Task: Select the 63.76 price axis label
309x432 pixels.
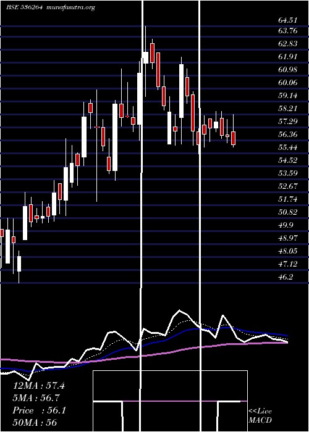Action: pyautogui.click(x=288, y=31)
